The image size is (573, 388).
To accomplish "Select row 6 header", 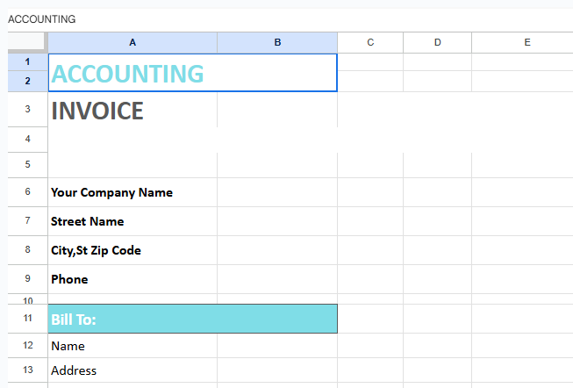I will pyautogui.click(x=27, y=191).
